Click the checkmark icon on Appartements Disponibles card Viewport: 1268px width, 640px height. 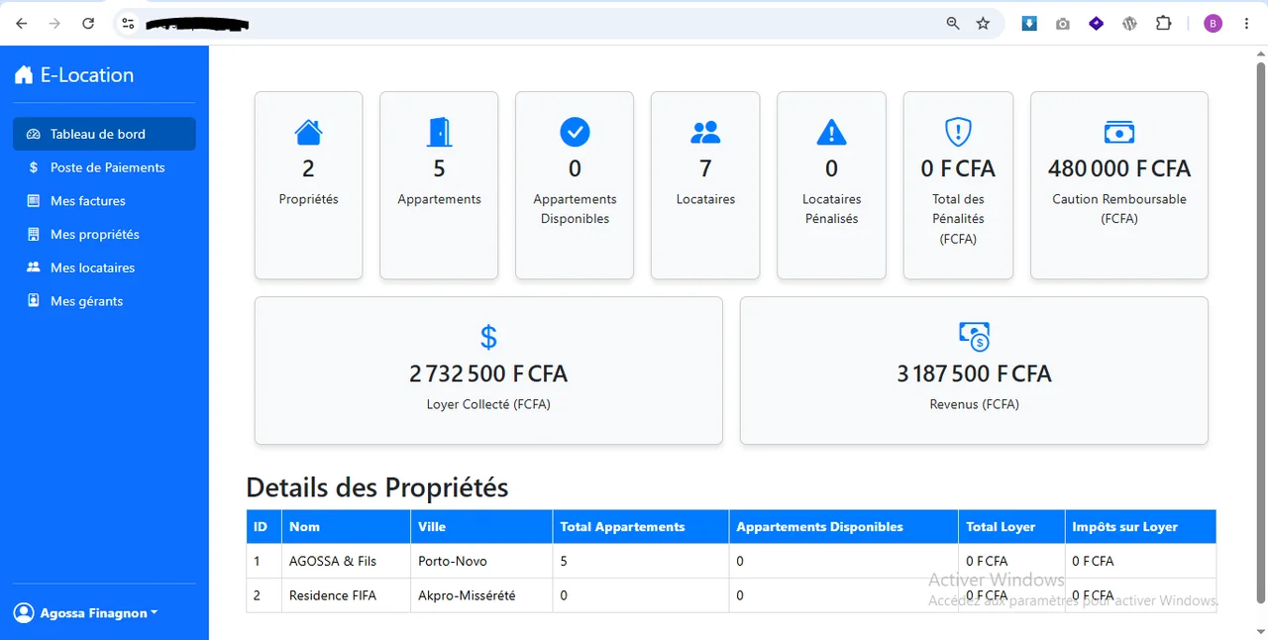[575, 132]
